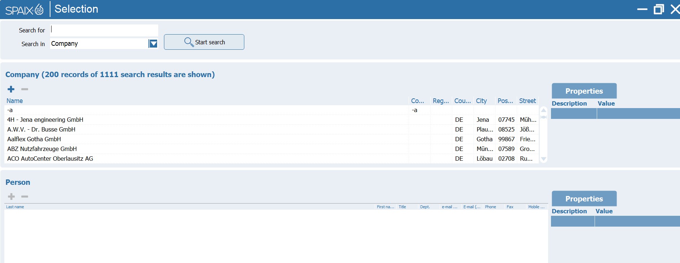Sort by Pos... column header

click(x=505, y=101)
